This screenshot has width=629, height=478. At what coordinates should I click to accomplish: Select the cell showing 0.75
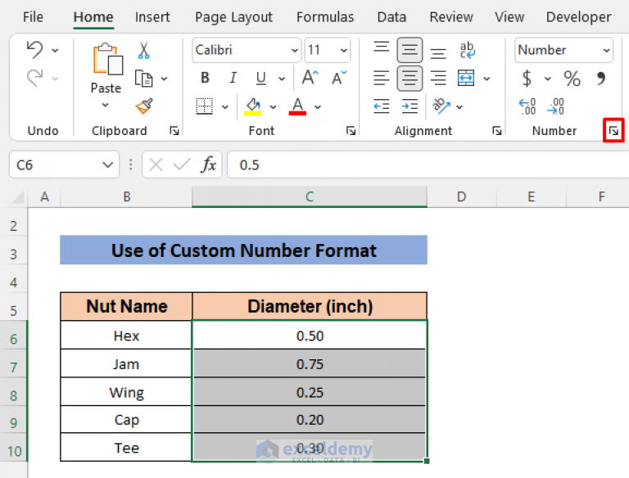click(x=310, y=364)
